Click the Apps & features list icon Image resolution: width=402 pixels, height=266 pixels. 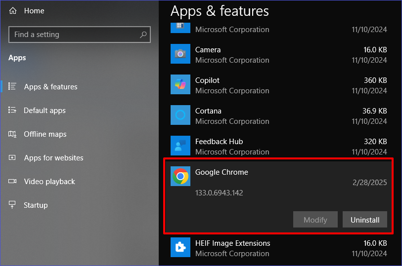[12, 86]
